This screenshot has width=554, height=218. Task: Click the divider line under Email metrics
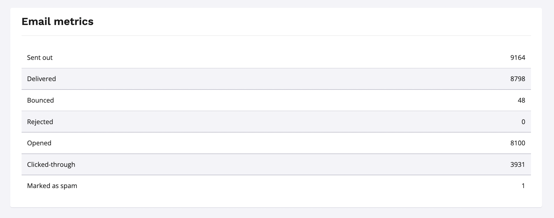click(x=276, y=35)
